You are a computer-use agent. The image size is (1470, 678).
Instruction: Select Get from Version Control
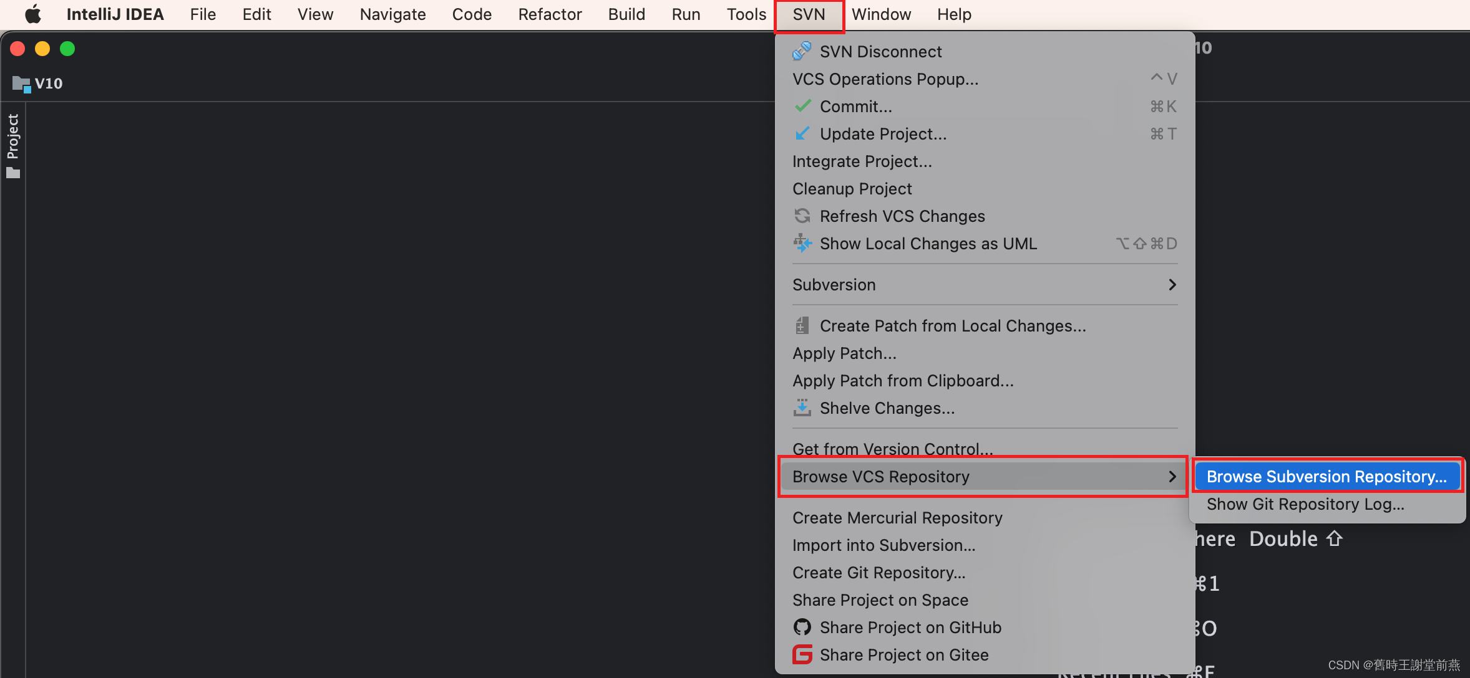point(892,449)
